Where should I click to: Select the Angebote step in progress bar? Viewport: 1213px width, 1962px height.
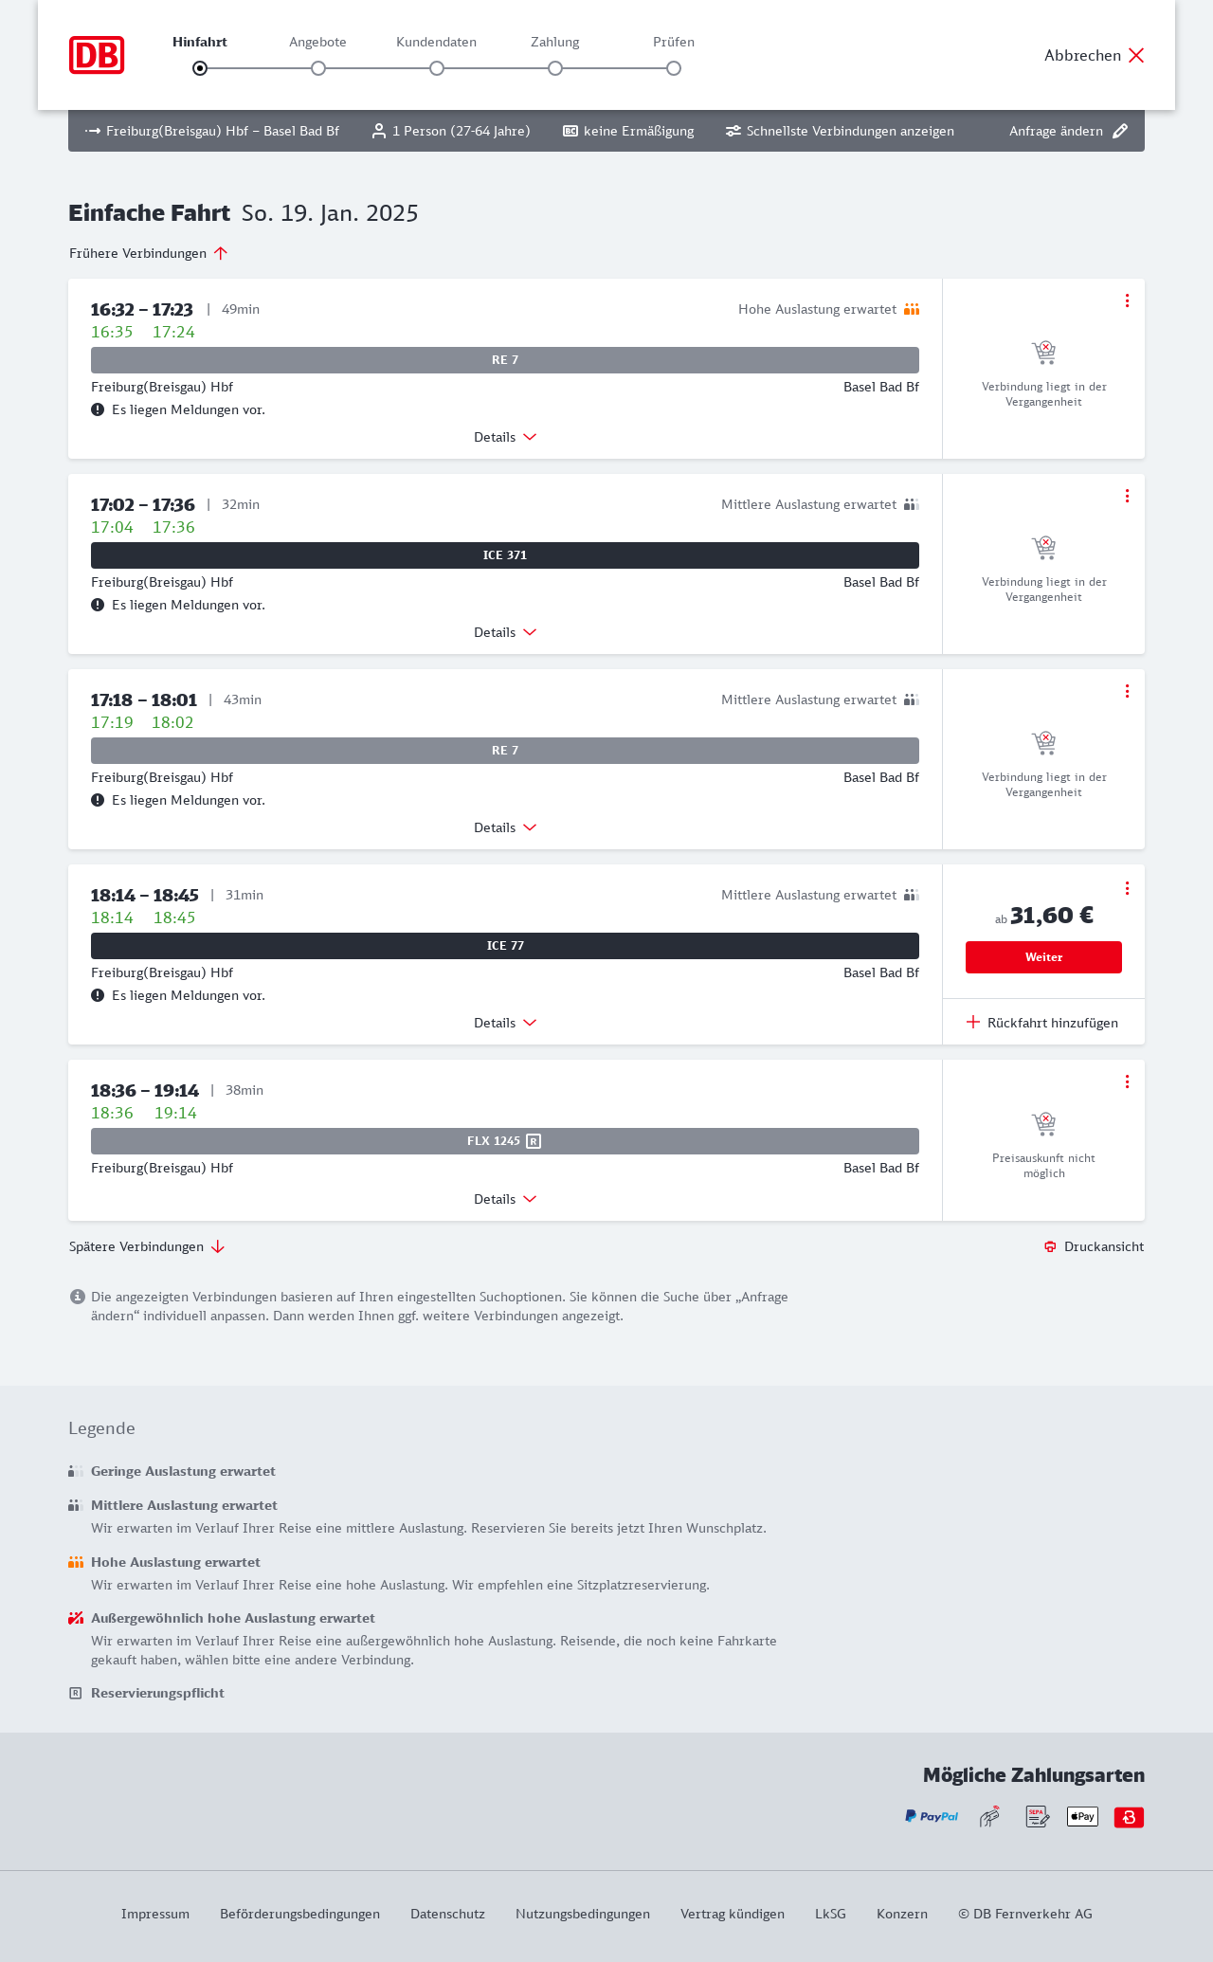(318, 68)
